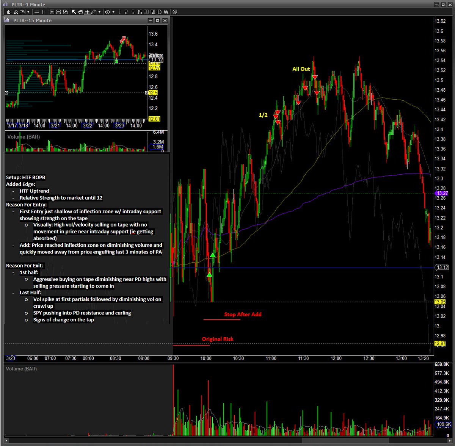Screen dimensions: 455x446
Task: Click 'Volume (BAR)' label in 15 Minute window
Action: (24, 137)
